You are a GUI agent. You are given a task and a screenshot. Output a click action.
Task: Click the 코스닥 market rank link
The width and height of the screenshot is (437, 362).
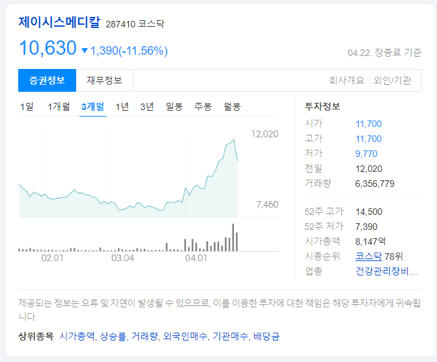click(x=369, y=256)
